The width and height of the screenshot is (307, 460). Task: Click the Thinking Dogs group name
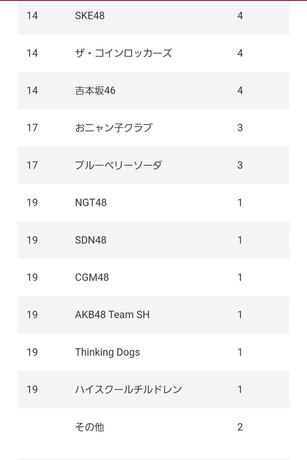107,353
